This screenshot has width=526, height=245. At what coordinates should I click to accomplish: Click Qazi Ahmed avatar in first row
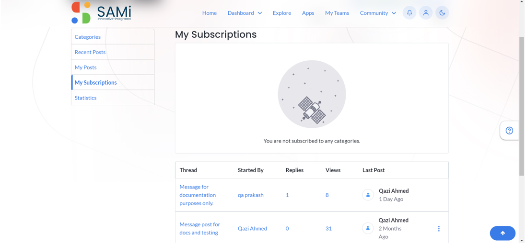368,195
